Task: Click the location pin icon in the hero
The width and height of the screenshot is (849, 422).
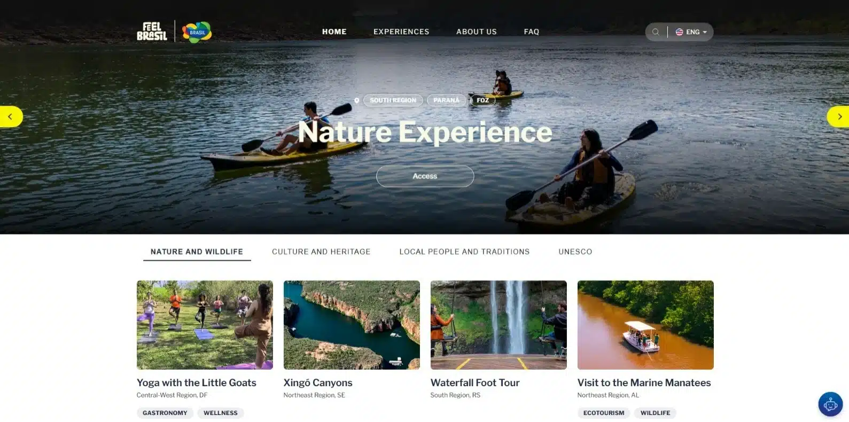Action: tap(356, 100)
